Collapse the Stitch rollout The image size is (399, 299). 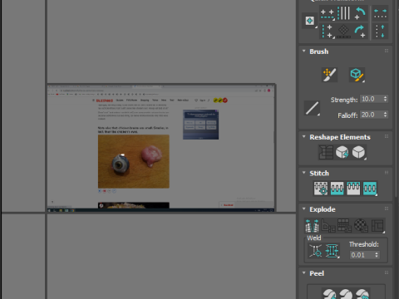[304, 173]
